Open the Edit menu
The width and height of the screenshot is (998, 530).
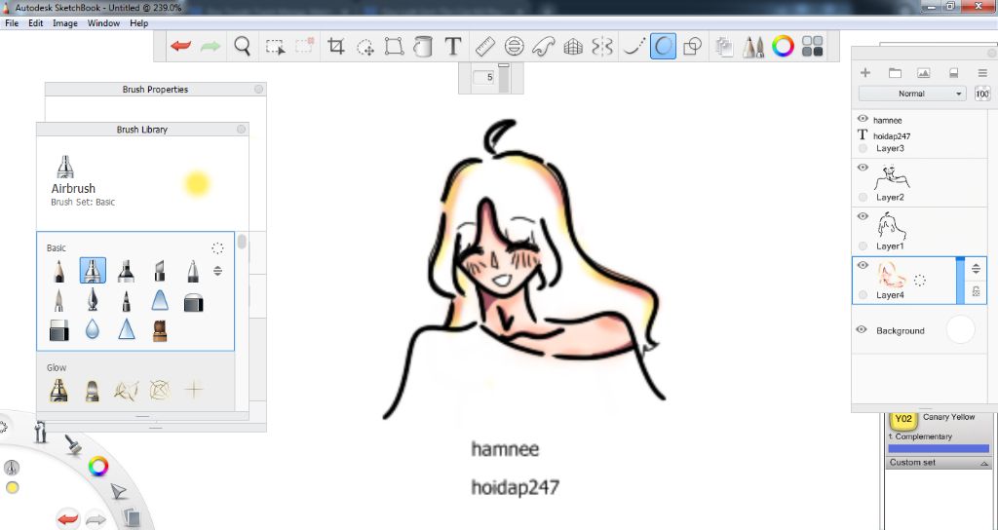point(36,23)
